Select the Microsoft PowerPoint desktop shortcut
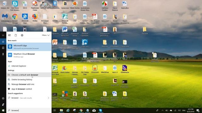 [x=55, y=45]
